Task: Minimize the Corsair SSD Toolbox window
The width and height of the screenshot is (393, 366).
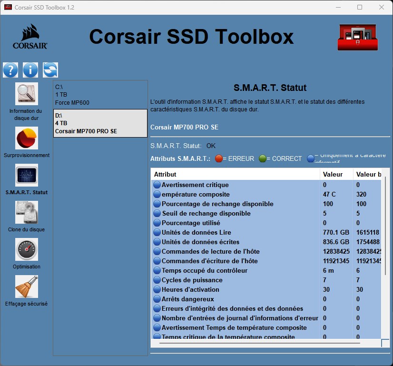Action: [x=338, y=7]
